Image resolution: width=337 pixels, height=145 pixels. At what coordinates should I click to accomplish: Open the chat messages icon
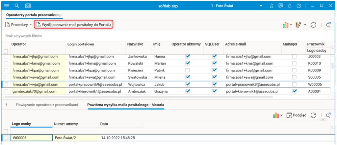pos(280,6)
